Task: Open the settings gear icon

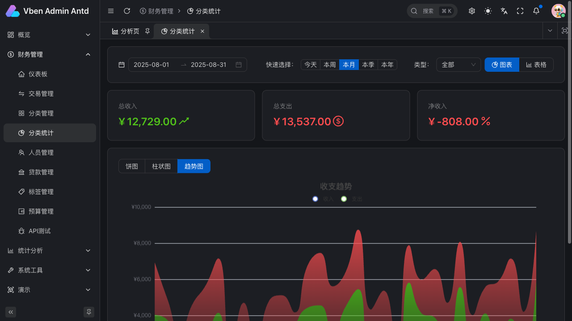Action: (x=472, y=11)
